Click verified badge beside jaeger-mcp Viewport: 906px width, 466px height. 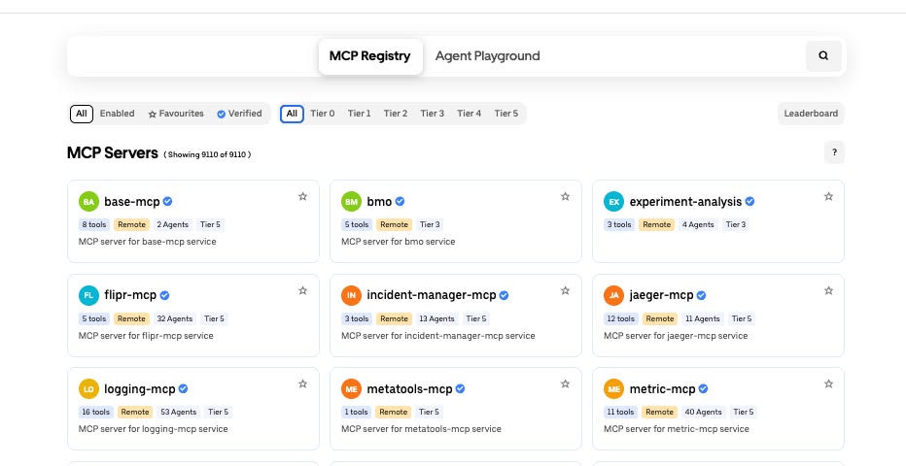tap(701, 295)
